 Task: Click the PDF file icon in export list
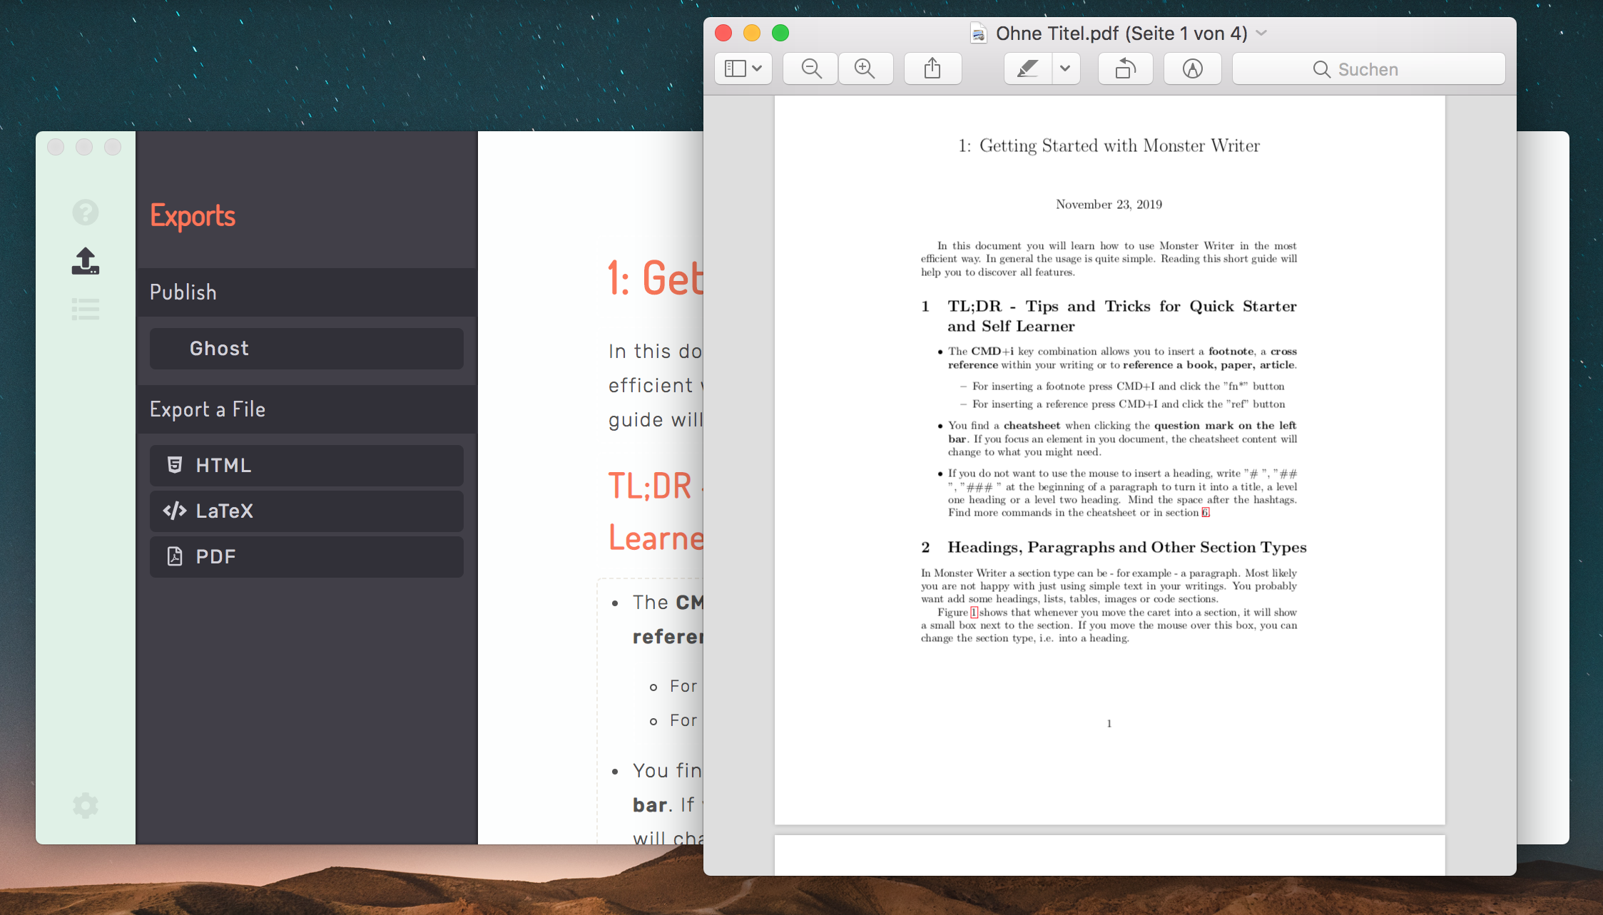pos(175,556)
